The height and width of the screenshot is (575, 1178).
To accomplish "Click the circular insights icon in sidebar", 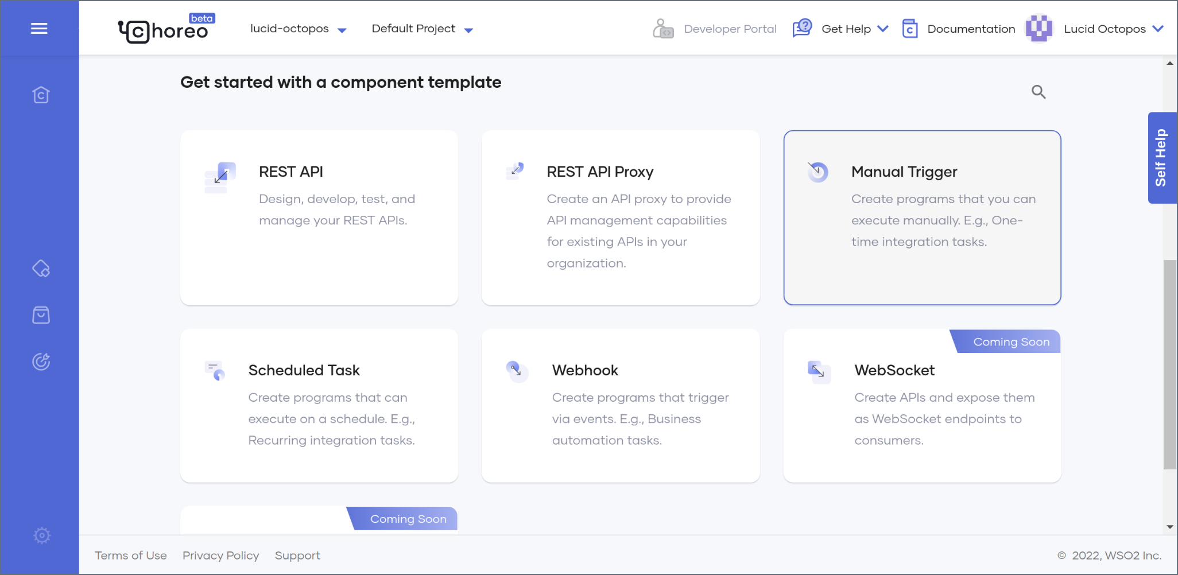I will point(41,362).
